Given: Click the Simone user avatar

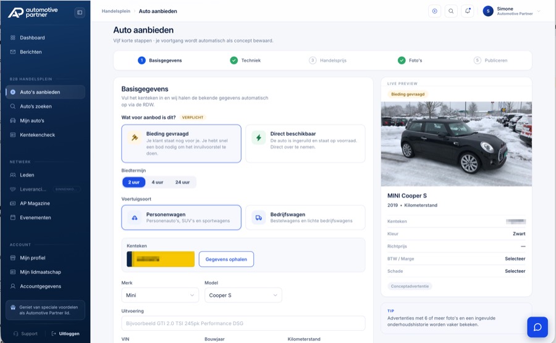Looking at the screenshot, I should [488, 11].
